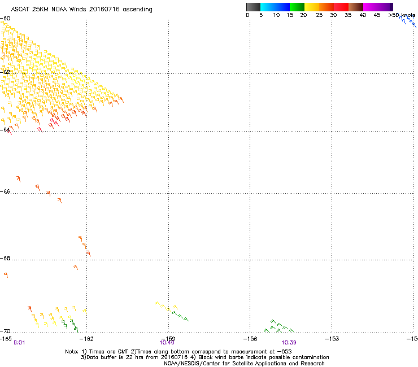This screenshot has width=418, height=367.
Task: Click the green wind barb cluster above '10:39'
Action: [x=279, y=326]
